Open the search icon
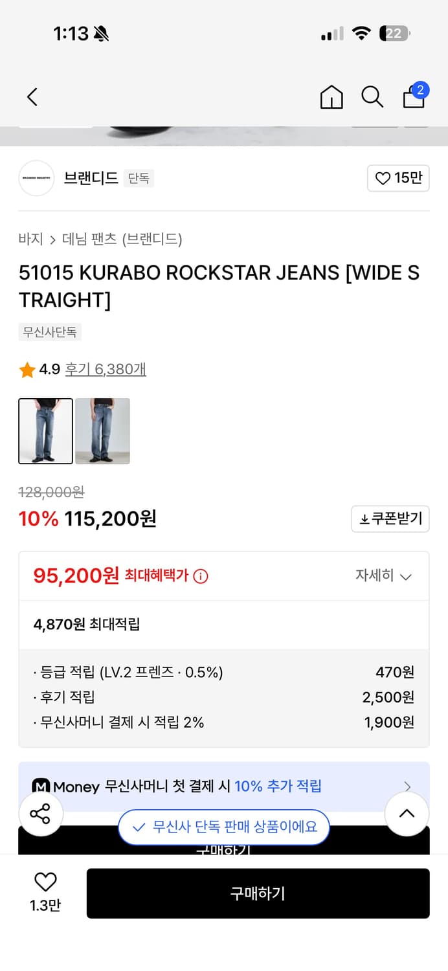Viewport: 448px width, 971px height. pyautogui.click(x=372, y=96)
